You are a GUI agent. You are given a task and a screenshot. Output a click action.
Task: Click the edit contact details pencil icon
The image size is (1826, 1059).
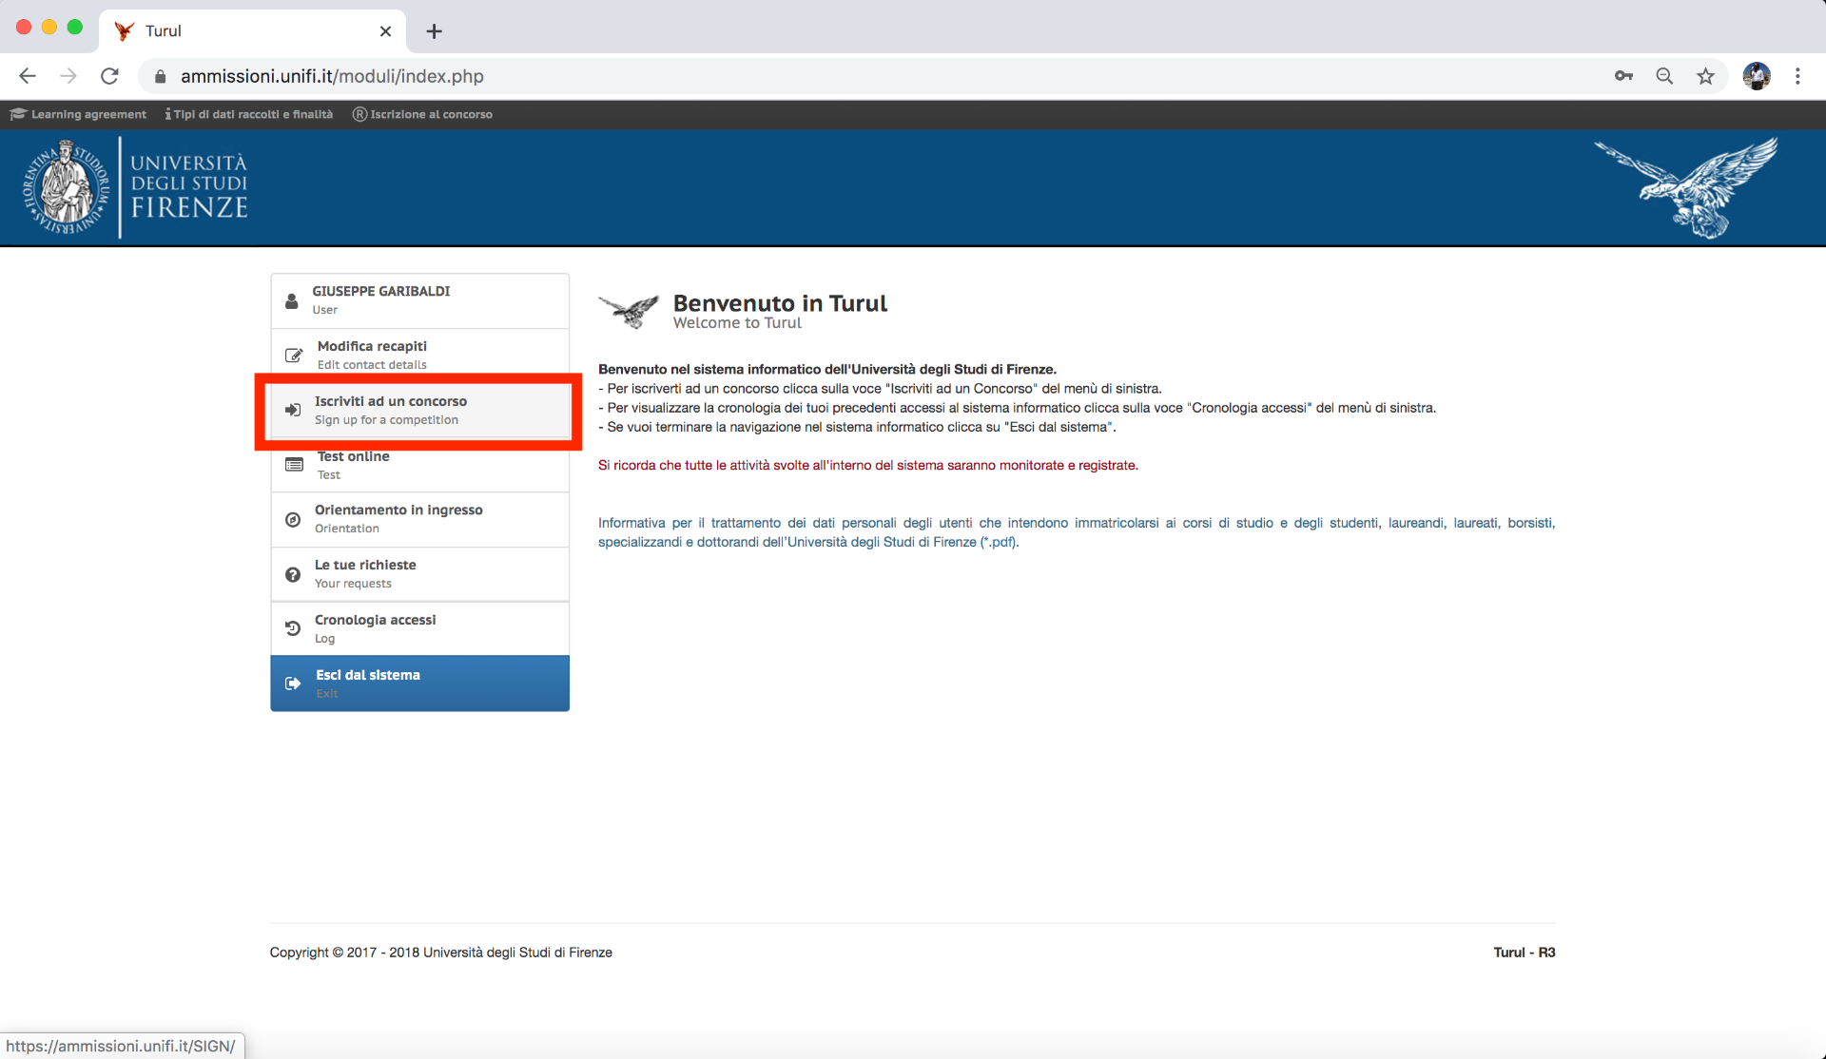pyautogui.click(x=294, y=356)
